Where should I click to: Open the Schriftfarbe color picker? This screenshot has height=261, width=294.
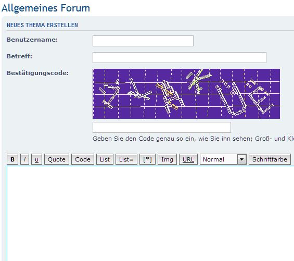270,159
